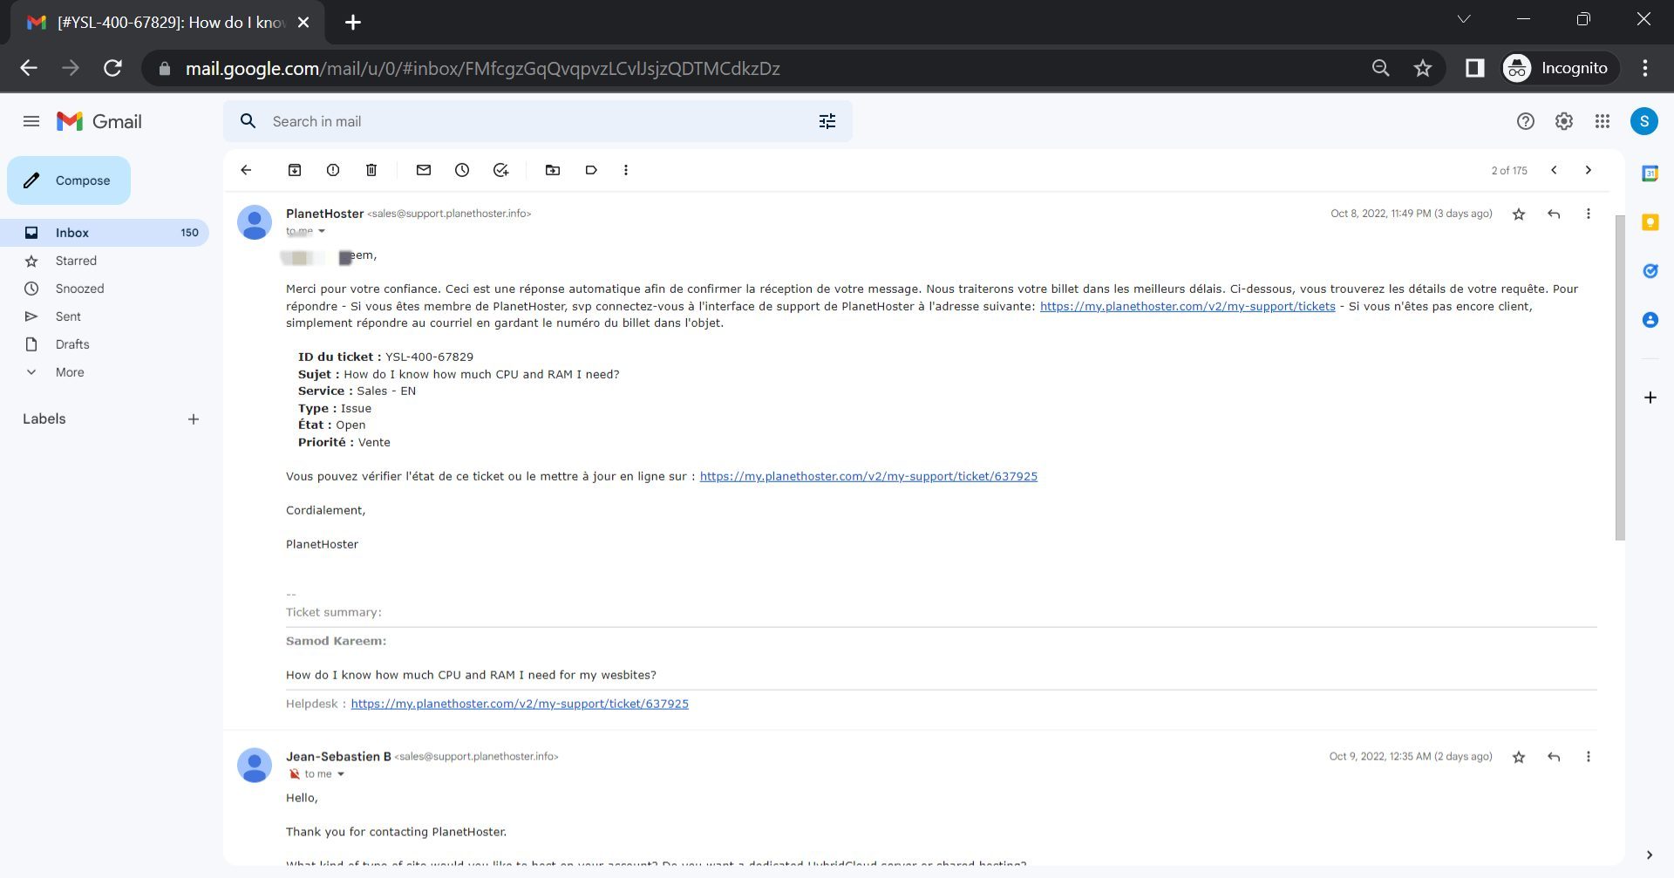Open more options for PlanetHoster message

pyautogui.click(x=1589, y=214)
